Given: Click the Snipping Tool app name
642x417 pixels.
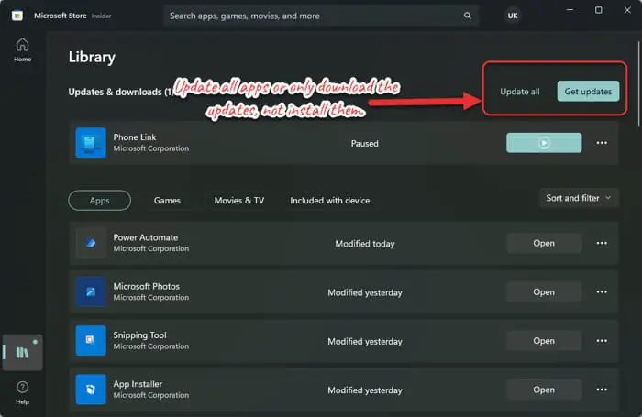Looking at the screenshot, I should [140, 335].
